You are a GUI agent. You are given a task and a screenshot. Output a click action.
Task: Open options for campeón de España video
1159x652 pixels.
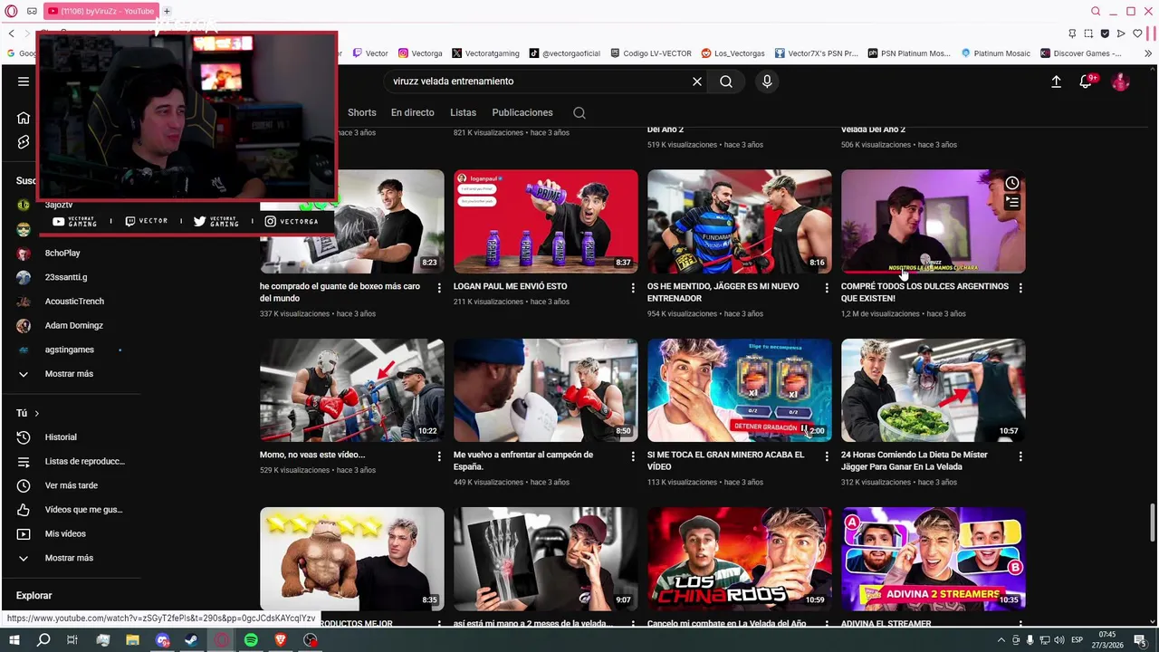(633, 456)
